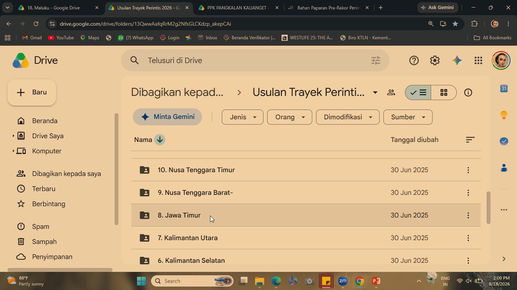This screenshot has height=290, width=517.
Task: Reverse sort direction arrow next to Nama
Action: click(160, 140)
